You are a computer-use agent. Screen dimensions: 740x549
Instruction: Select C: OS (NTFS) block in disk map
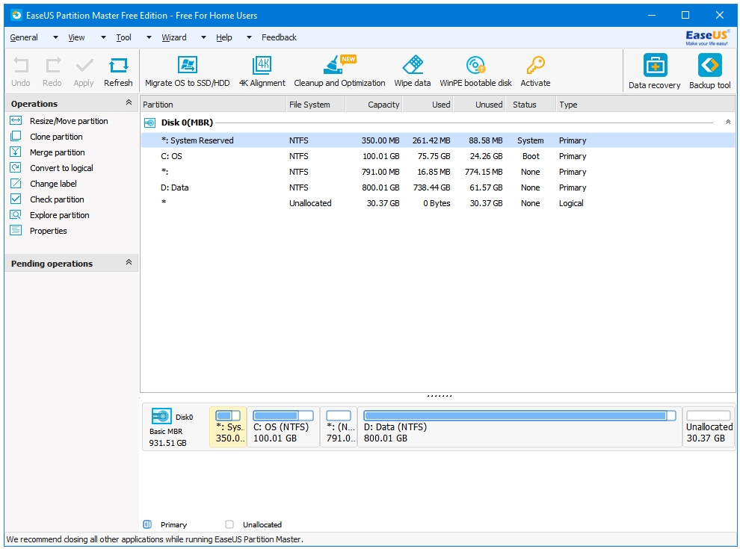point(283,427)
